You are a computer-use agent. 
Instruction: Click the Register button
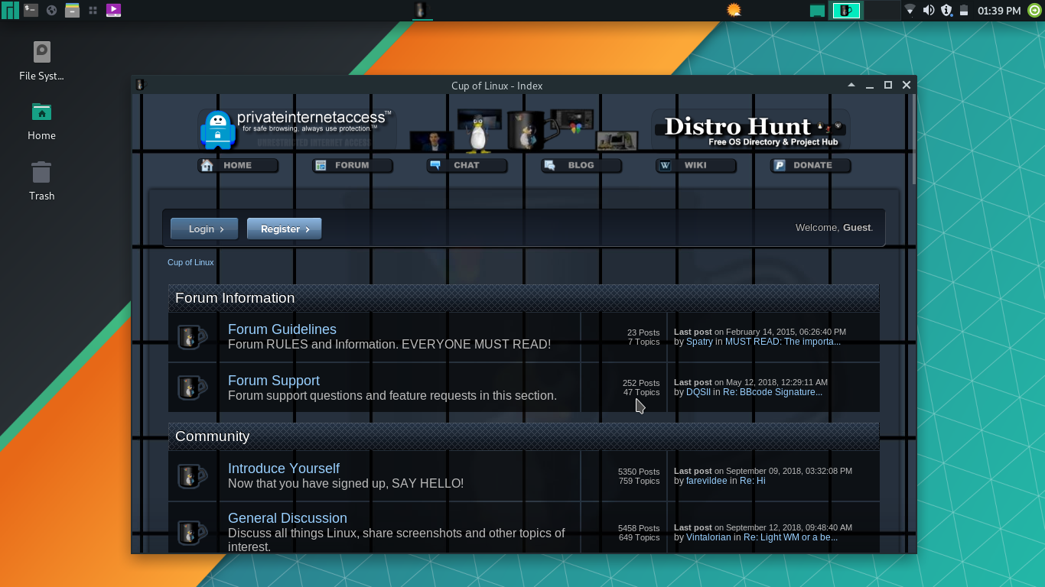[x=284, y=229]
